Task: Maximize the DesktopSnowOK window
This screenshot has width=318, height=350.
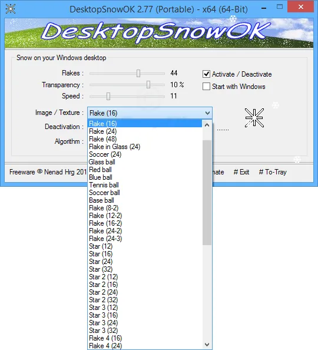Action: point(279,7)
